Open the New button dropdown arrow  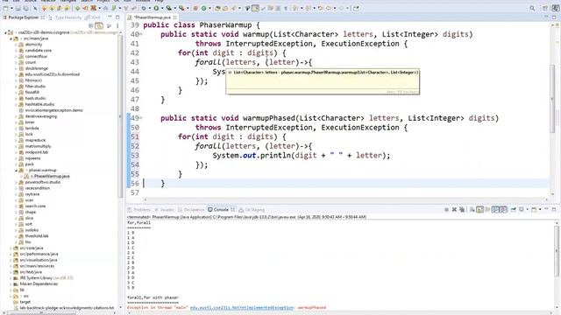click(x=11, y=8)
